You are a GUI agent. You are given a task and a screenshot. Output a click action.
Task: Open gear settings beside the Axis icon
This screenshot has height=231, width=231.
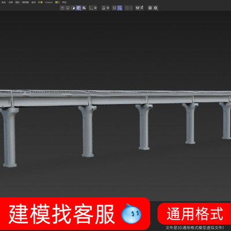[x=95, y=8]
